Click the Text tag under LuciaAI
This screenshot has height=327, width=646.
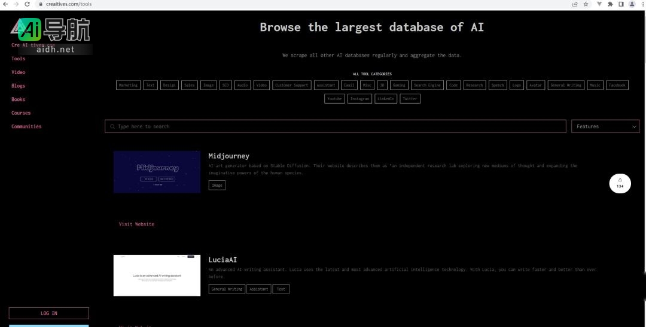tap(281, 289)
